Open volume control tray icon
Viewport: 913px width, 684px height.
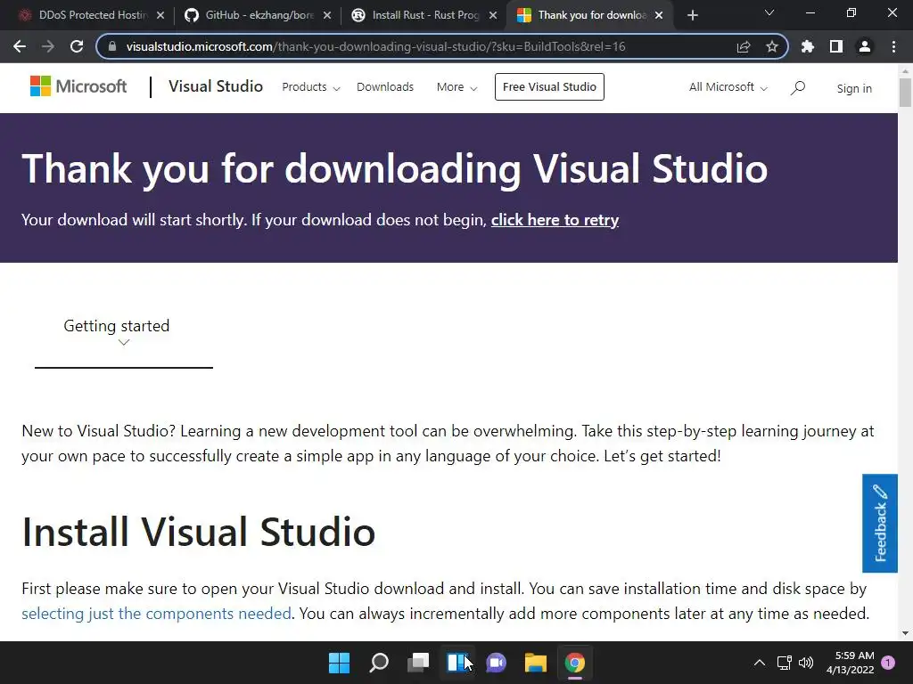806,663
